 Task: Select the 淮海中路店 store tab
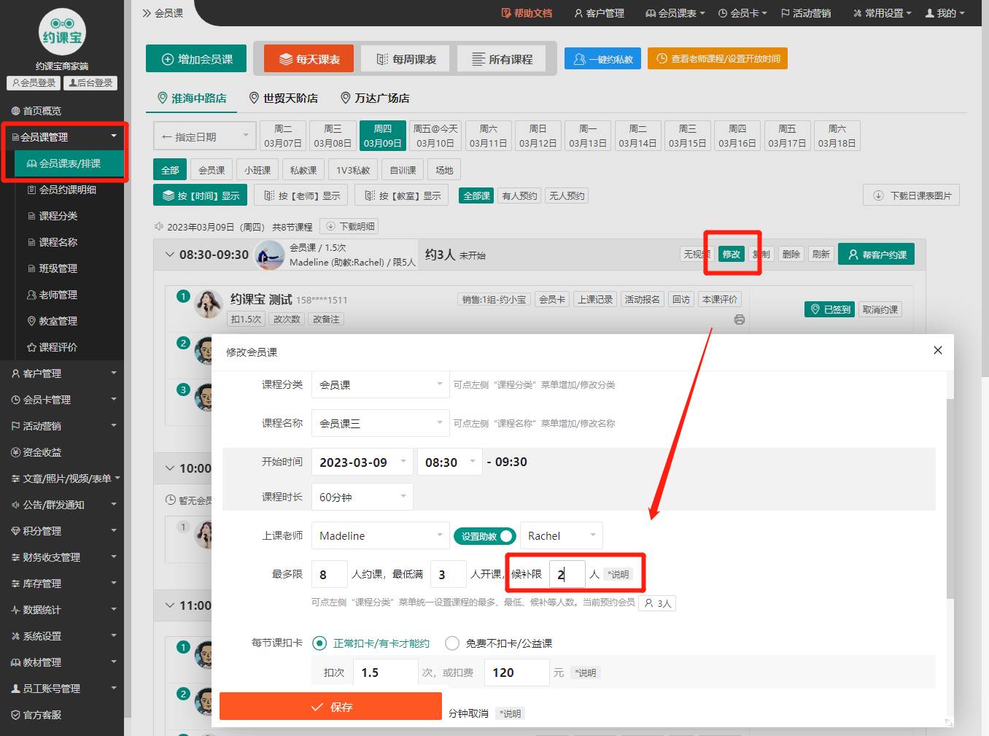[x=192, y=98]
